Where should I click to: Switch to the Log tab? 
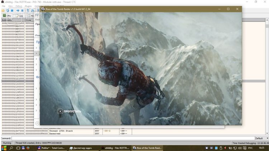(x=20, y=16)
